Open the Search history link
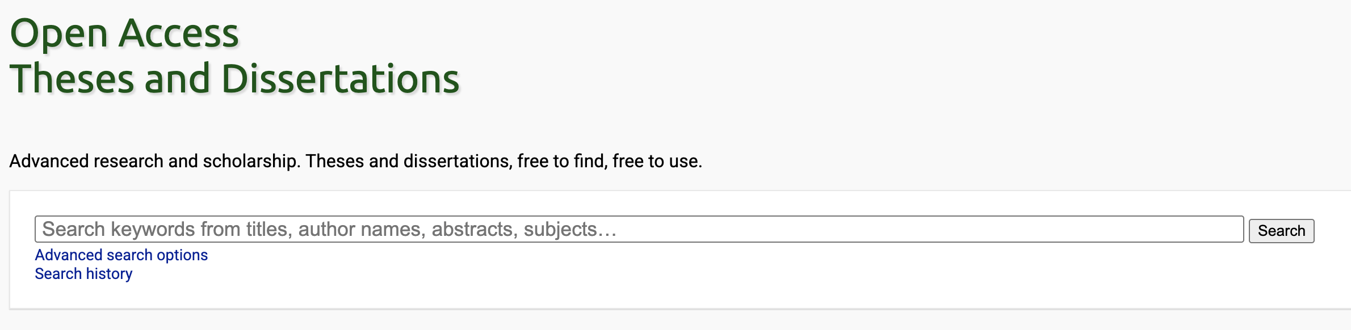The height and width of the screenshot is (330, 1351). (83, 274)
